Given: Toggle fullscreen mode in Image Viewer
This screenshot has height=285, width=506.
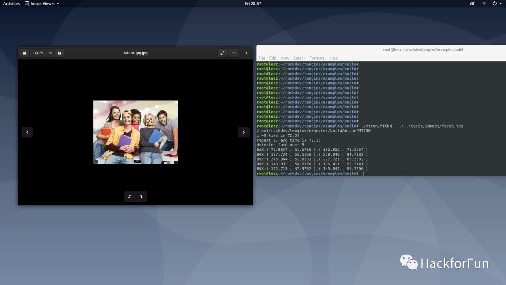Looking at the screenshot, I should pyautogui.click(x=223, y=53).
